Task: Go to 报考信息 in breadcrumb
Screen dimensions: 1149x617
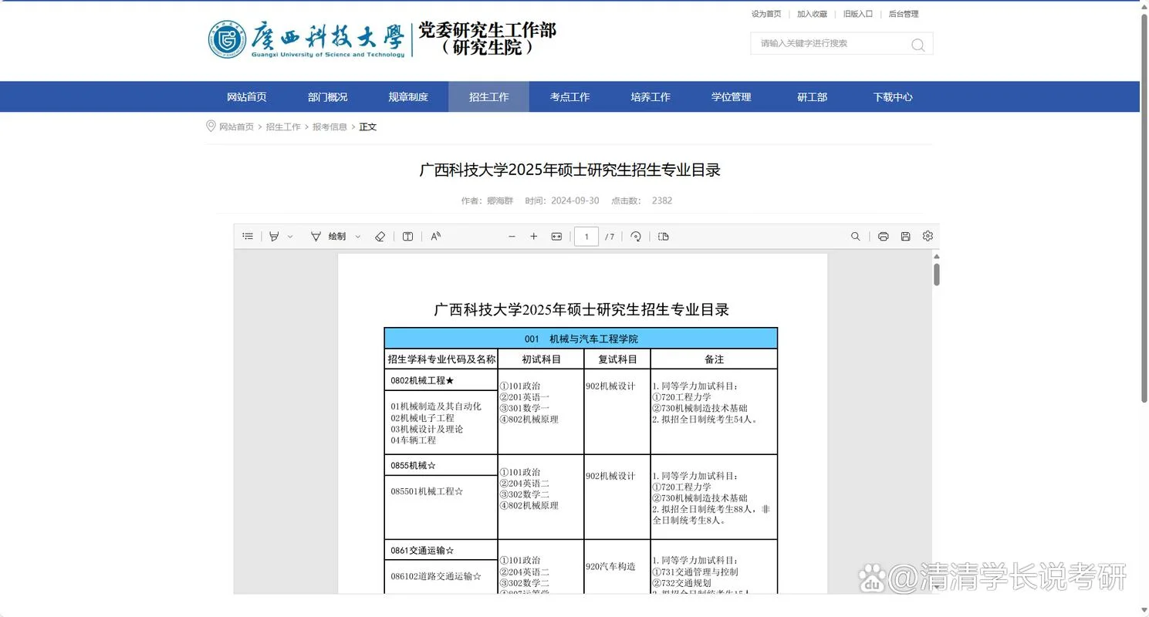Action: click(329, 126)
